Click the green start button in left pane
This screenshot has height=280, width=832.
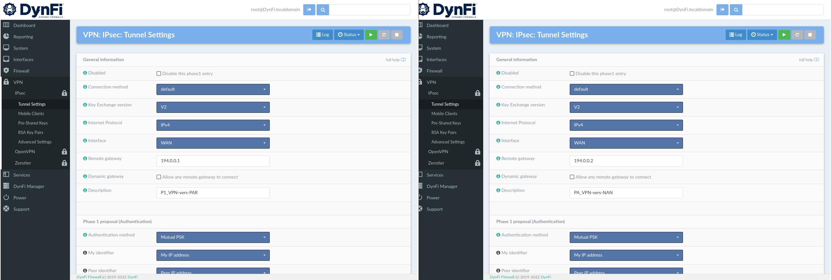click(371, 35)
